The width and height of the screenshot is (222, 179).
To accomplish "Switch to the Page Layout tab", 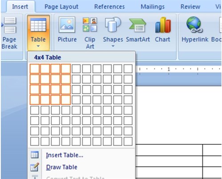I will point(61,7).
